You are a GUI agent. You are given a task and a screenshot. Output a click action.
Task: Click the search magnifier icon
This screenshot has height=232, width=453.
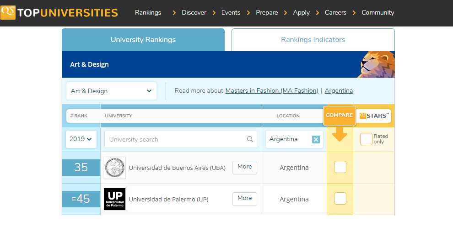coord(250,139)
